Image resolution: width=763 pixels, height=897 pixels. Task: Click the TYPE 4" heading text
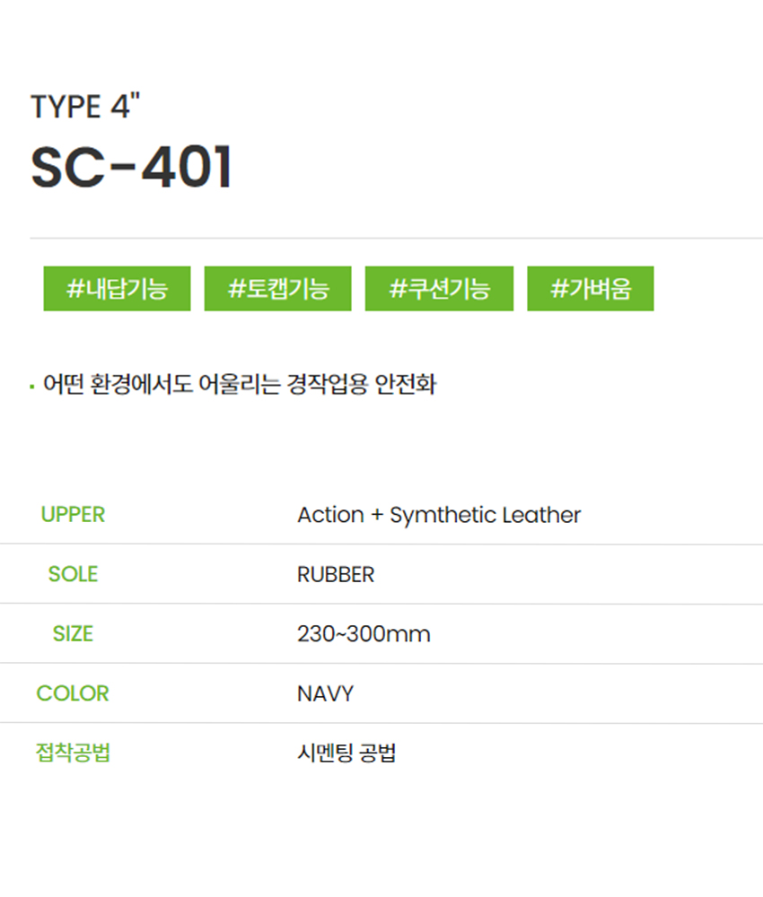click(x=85, y=106)
